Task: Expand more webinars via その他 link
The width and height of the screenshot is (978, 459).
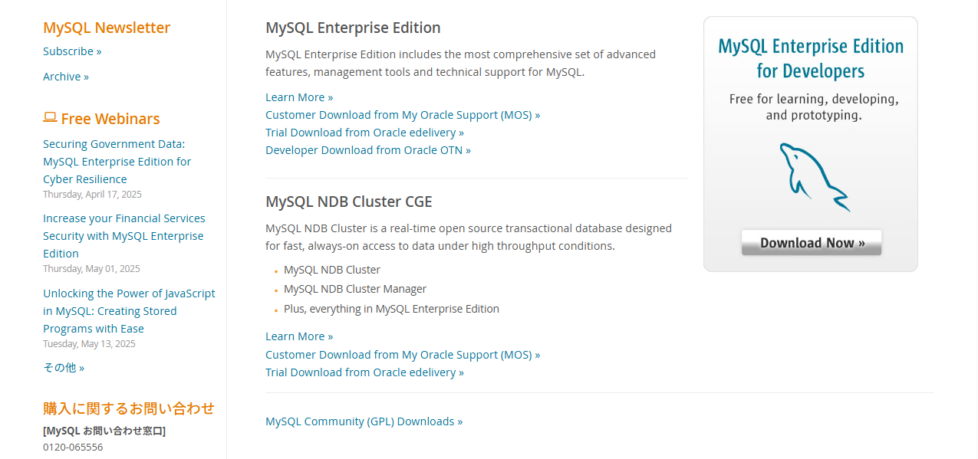Action: (x=64, y=367)
